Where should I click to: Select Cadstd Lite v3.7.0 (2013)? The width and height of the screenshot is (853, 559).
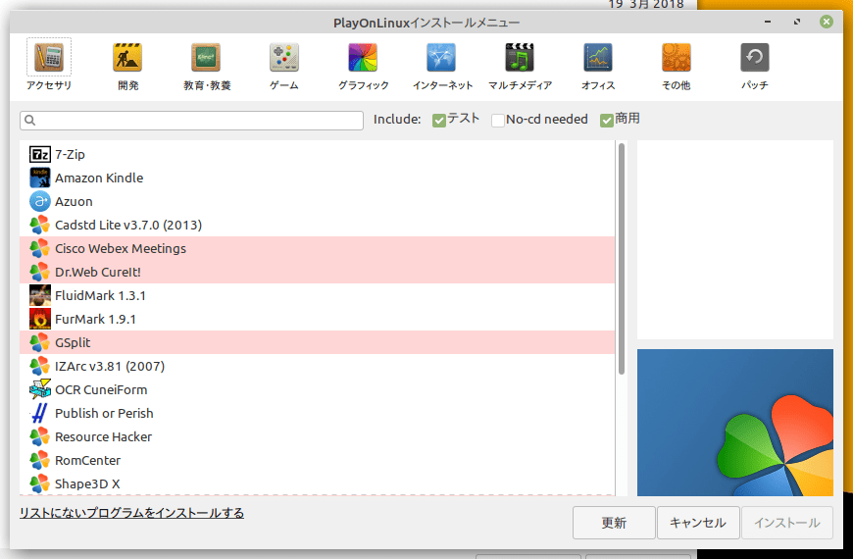[x=317, y=225]
